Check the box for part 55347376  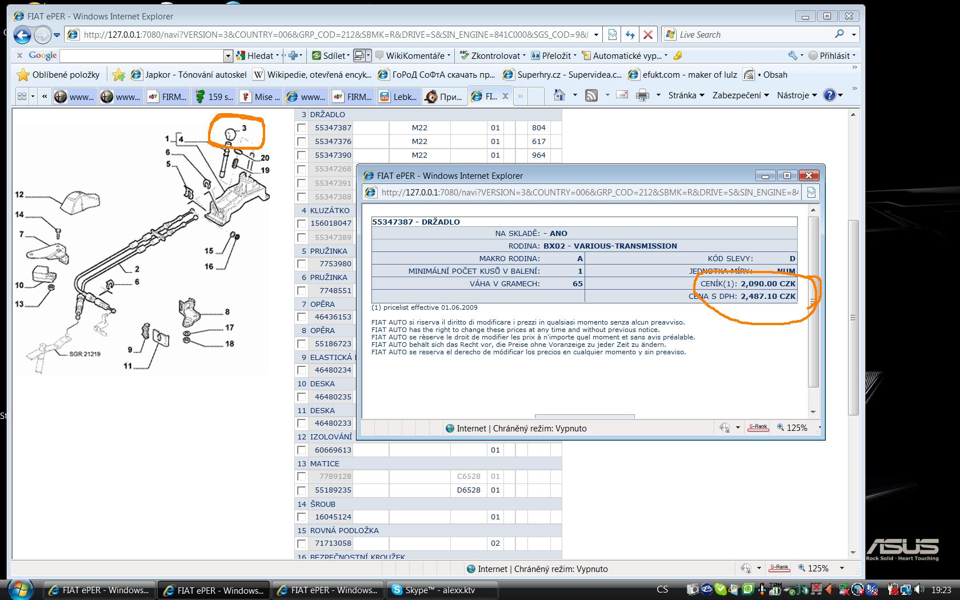302,142
